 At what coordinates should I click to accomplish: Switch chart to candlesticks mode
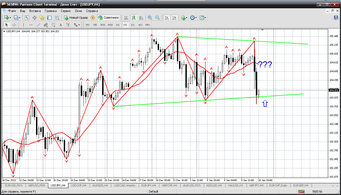(x=134, y=18)
